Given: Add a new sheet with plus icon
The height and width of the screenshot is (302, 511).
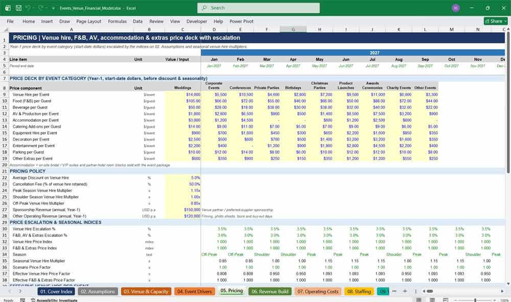Looking at the screenshot, I should (x=405, y=291).
